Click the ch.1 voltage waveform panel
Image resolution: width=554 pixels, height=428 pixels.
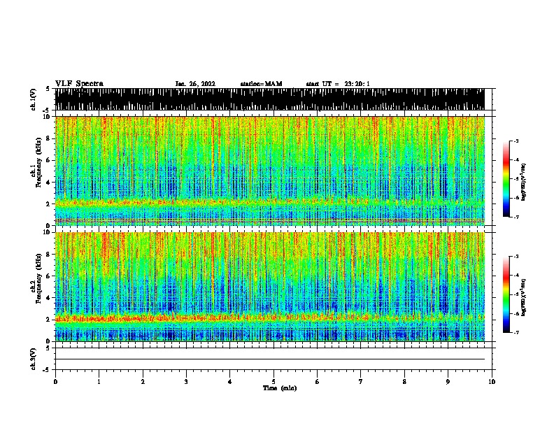270,99
